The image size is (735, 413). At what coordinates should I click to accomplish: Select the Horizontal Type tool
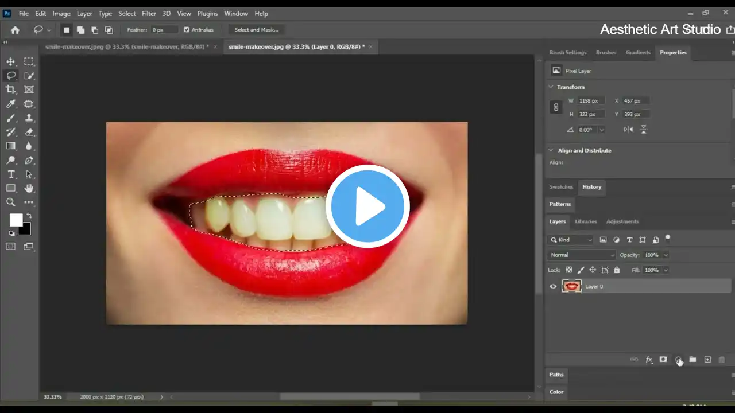point(11,174)
